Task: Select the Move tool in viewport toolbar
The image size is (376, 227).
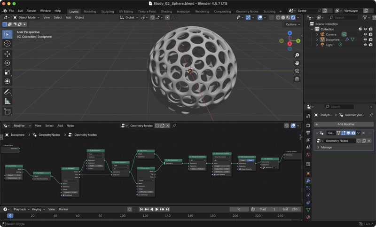Action: pos(7,54)
